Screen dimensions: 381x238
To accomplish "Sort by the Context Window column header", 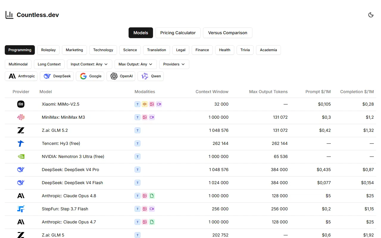I will click(212, 92).
